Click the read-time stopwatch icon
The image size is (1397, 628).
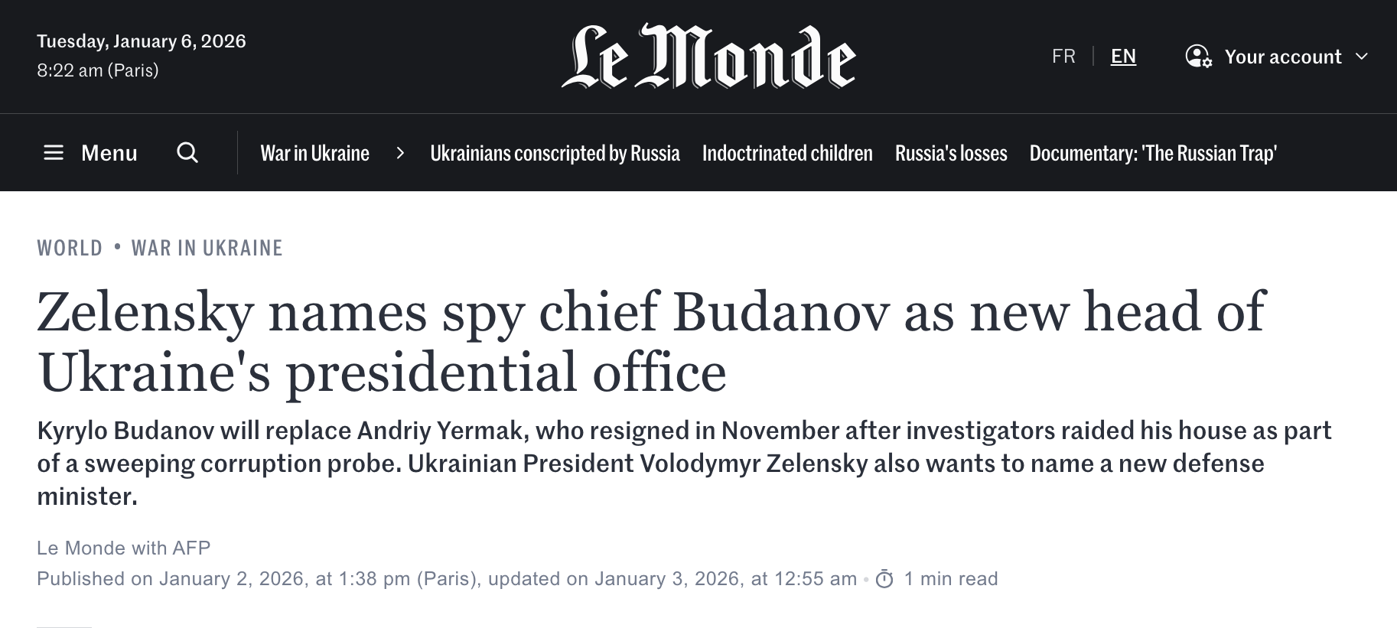[x=884, y=579]
